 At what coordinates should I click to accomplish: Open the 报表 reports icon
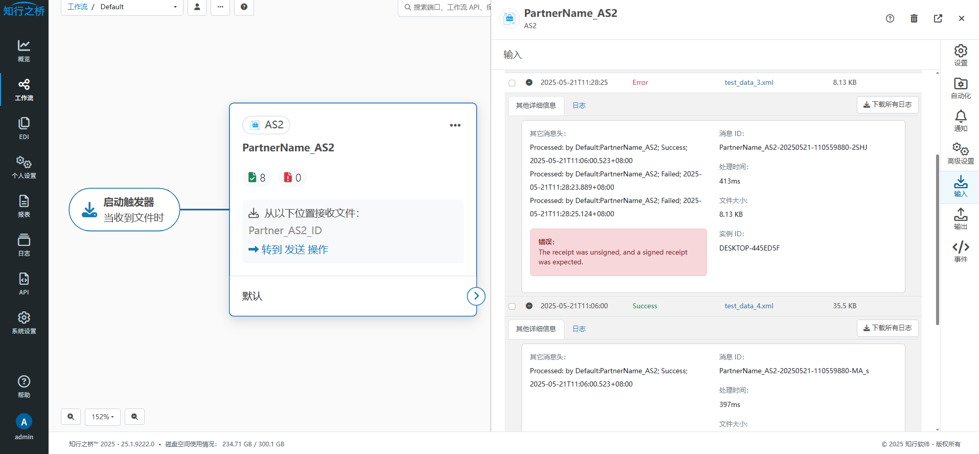24,206
